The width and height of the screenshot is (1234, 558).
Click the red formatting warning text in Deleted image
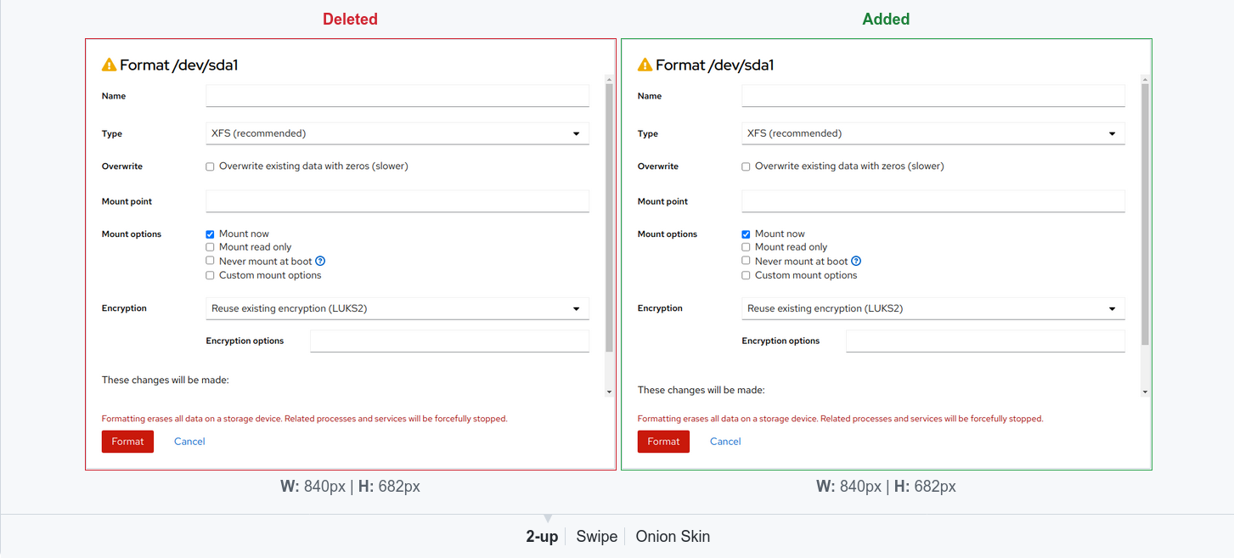click(x=304, y=419)
